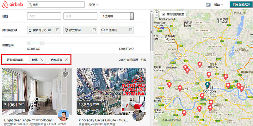
Task: Click the map pin near Holloway
Action: pyautogui.click(x=209, y=75)
